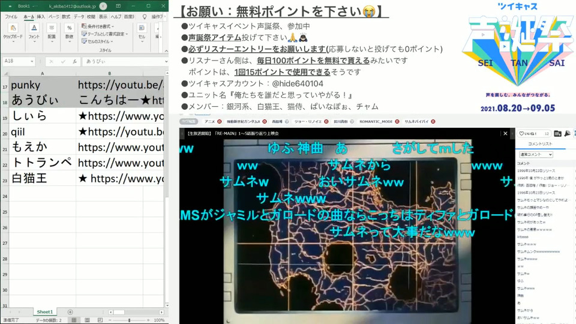Image resolution: width=576 pixels, height=324 pixels.
Task: Click the horizontal scrollbar thumb in Excel
Action: (x=119, y=312)
